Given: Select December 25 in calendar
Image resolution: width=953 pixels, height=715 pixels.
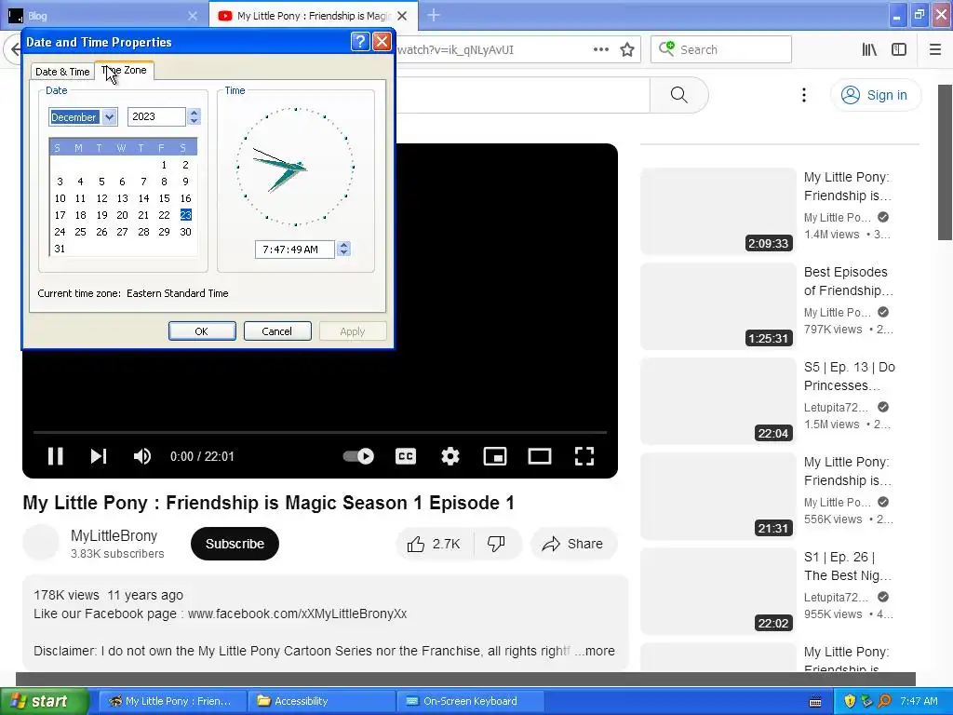Looking at the screenshot, I should click(80, 232).
